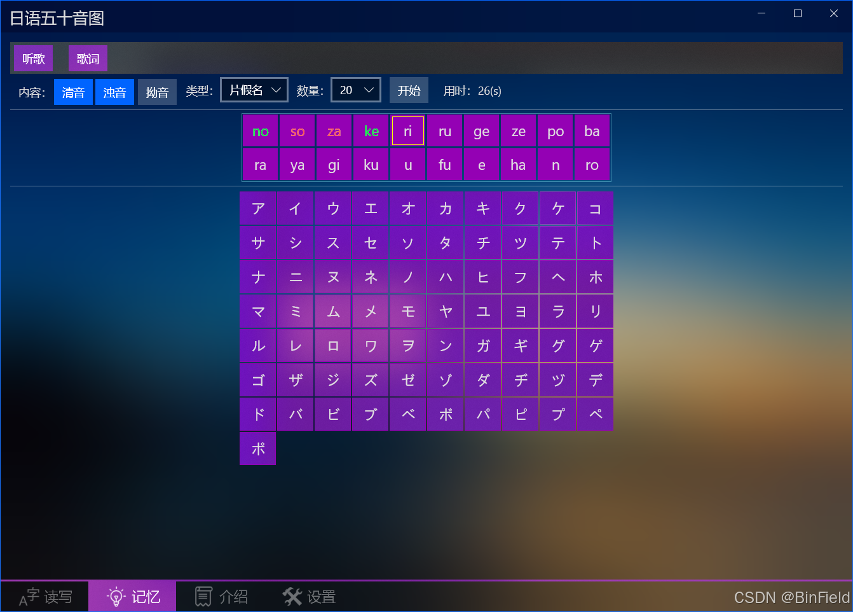Pick the katakana ヲ tile
This screenshot has width=853, height=612.
408,345
